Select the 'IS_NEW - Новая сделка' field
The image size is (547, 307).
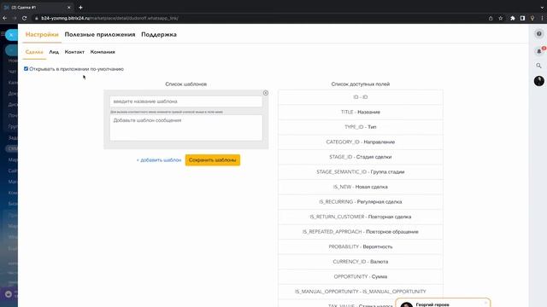click(x=361, y=187)
